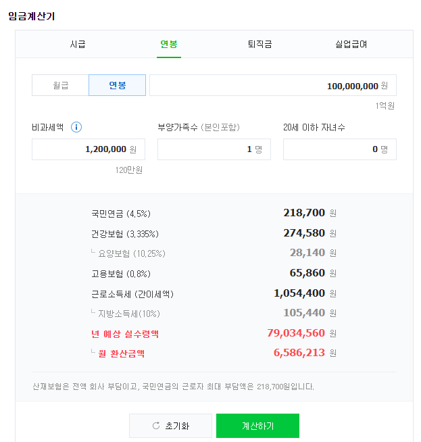The height and width of the screenshot is (442, 421).
Task: Switch to the 시급 tab
Action: click(x=78, y=45)
